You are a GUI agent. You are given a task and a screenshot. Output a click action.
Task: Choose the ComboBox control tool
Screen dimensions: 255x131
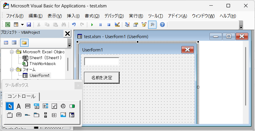click(37, 106)
